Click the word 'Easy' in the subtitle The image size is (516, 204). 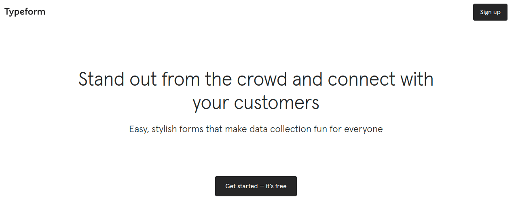pos(139,129)
